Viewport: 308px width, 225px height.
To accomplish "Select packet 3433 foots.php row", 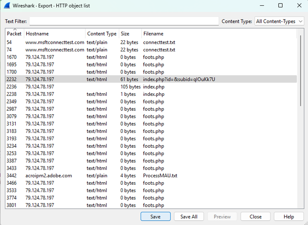I will (x=151, y=168).
